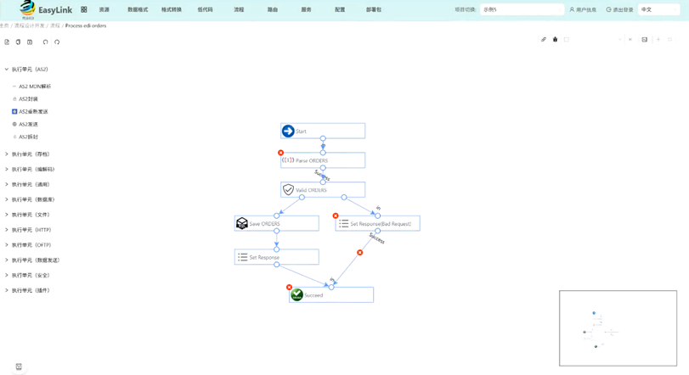Click the redo arrow in the toolbar
The image size is (689, 375).
coord(57,42)
